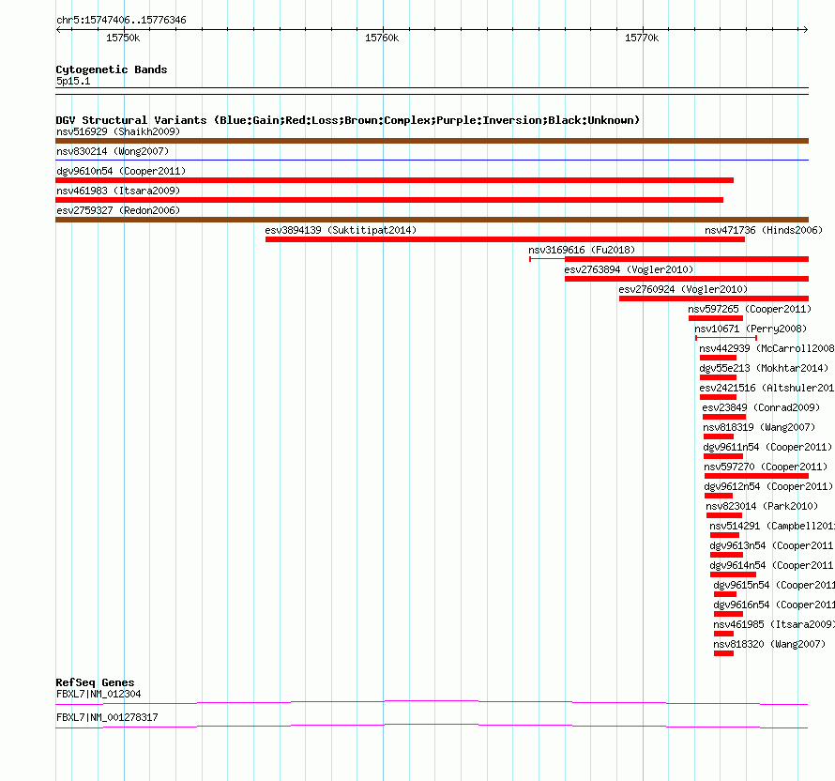Screen dimensions: 835x781
Task: Open the esv2759327 (Redon2006) label
Action: pos(118,210)
